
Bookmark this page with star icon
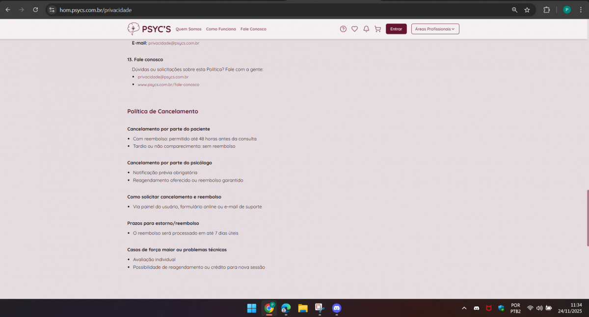click(x=527, y=10)
